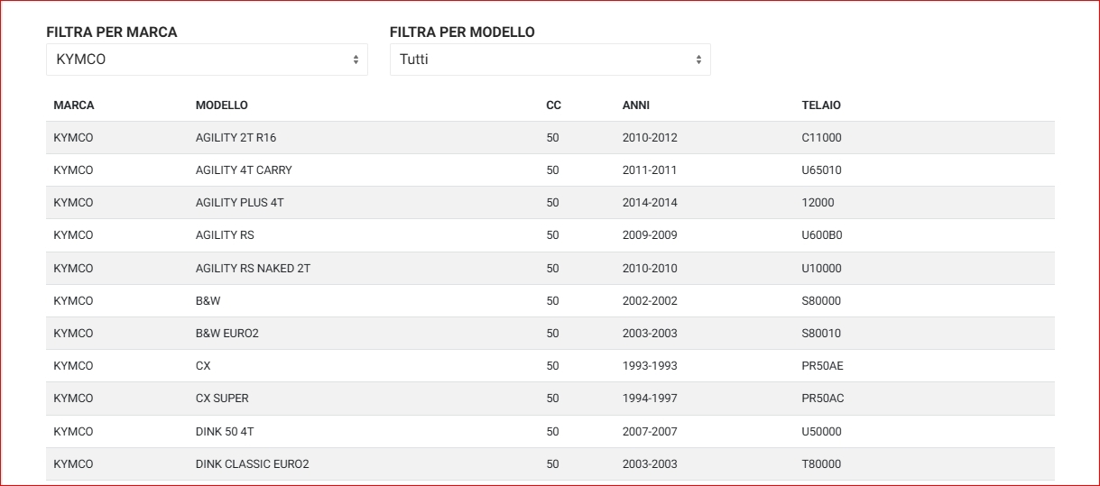Select the AGILITY 4T CARRY model
Viewport: 1100px width, 486px height.
[x=244, y=170]
